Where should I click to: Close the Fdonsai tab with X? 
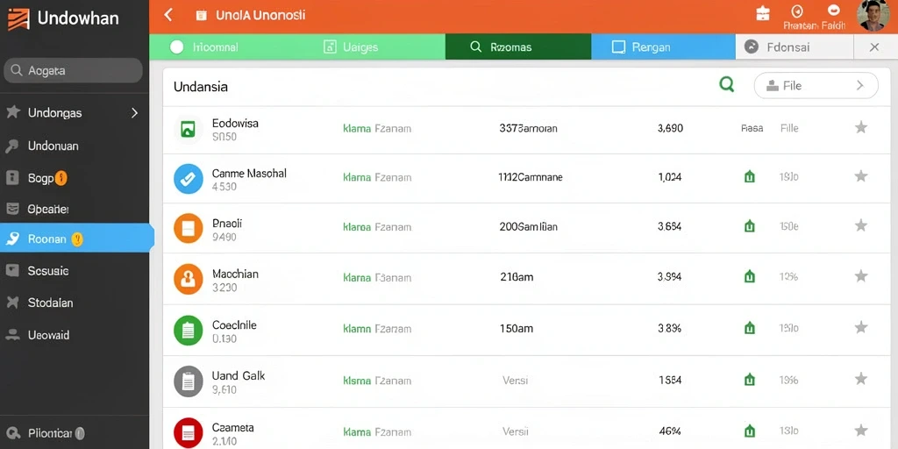(874, 47)
